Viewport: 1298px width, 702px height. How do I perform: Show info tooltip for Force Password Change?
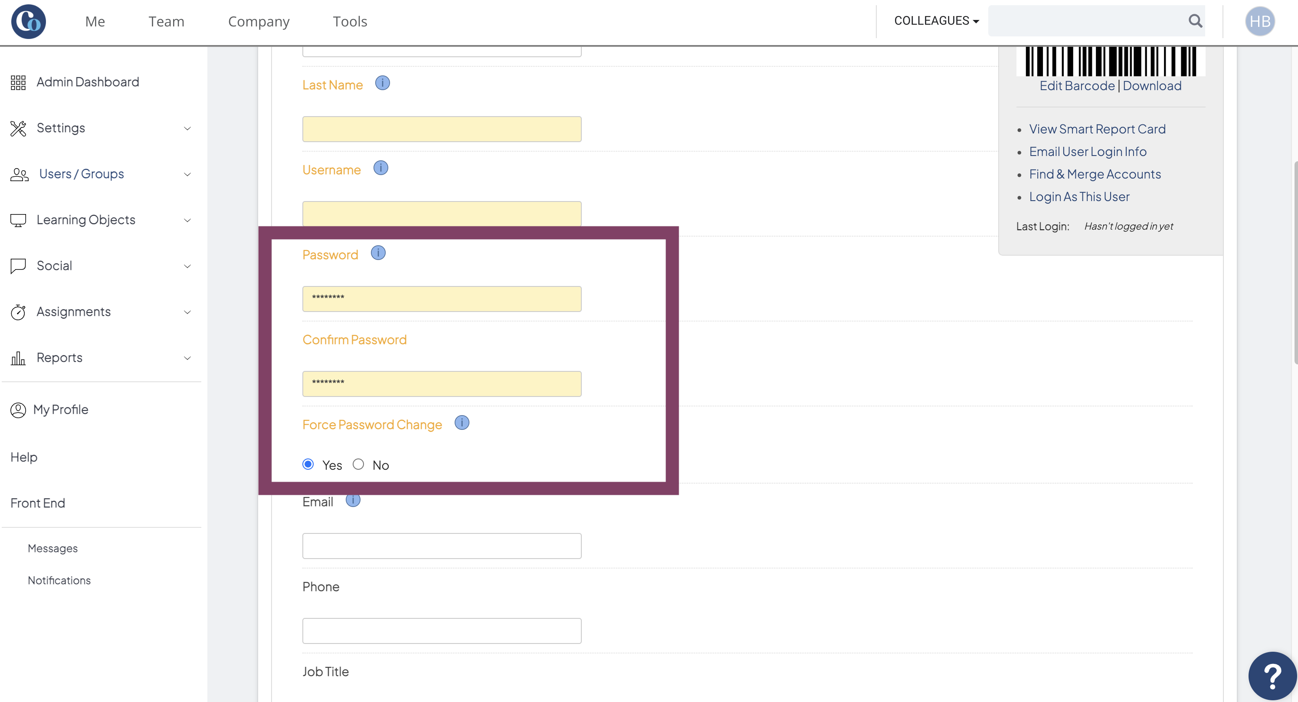462,422
